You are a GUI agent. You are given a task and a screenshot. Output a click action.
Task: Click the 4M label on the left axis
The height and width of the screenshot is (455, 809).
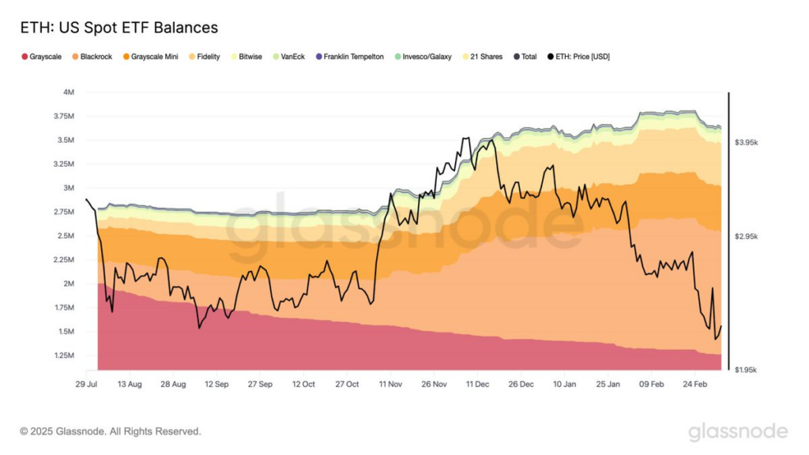tap(69, 92)
